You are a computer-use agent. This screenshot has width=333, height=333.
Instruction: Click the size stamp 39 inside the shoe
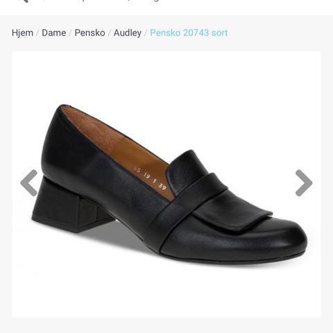click(162, 187)
